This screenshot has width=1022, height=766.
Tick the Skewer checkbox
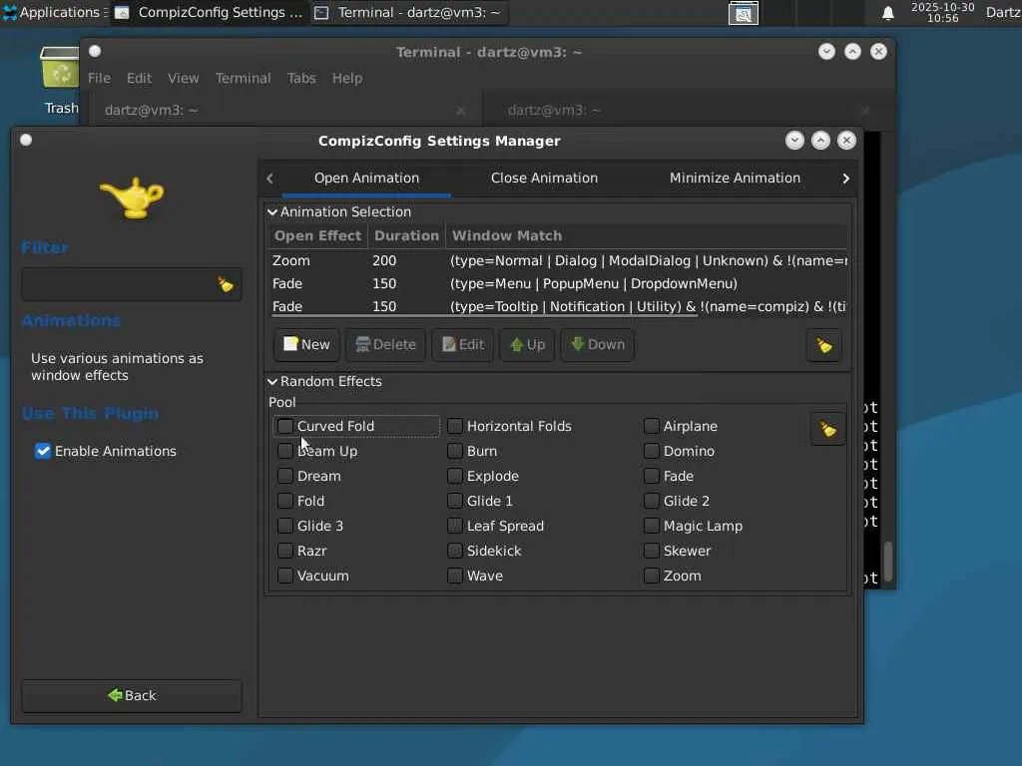pyautogui.click(x=651, y=551)
